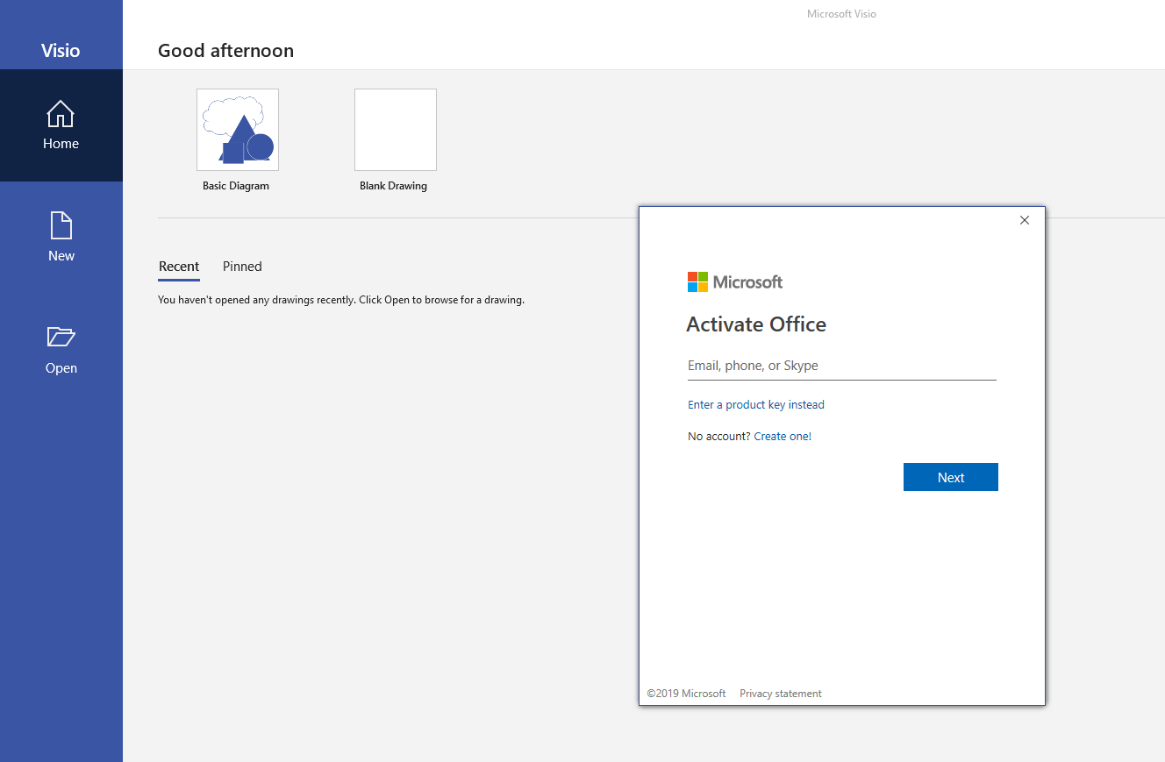The width and height of the screenshot is (1165, 762).
Task: Select the Basic Diagram template thumbnail
Action: tap(238, 130)
